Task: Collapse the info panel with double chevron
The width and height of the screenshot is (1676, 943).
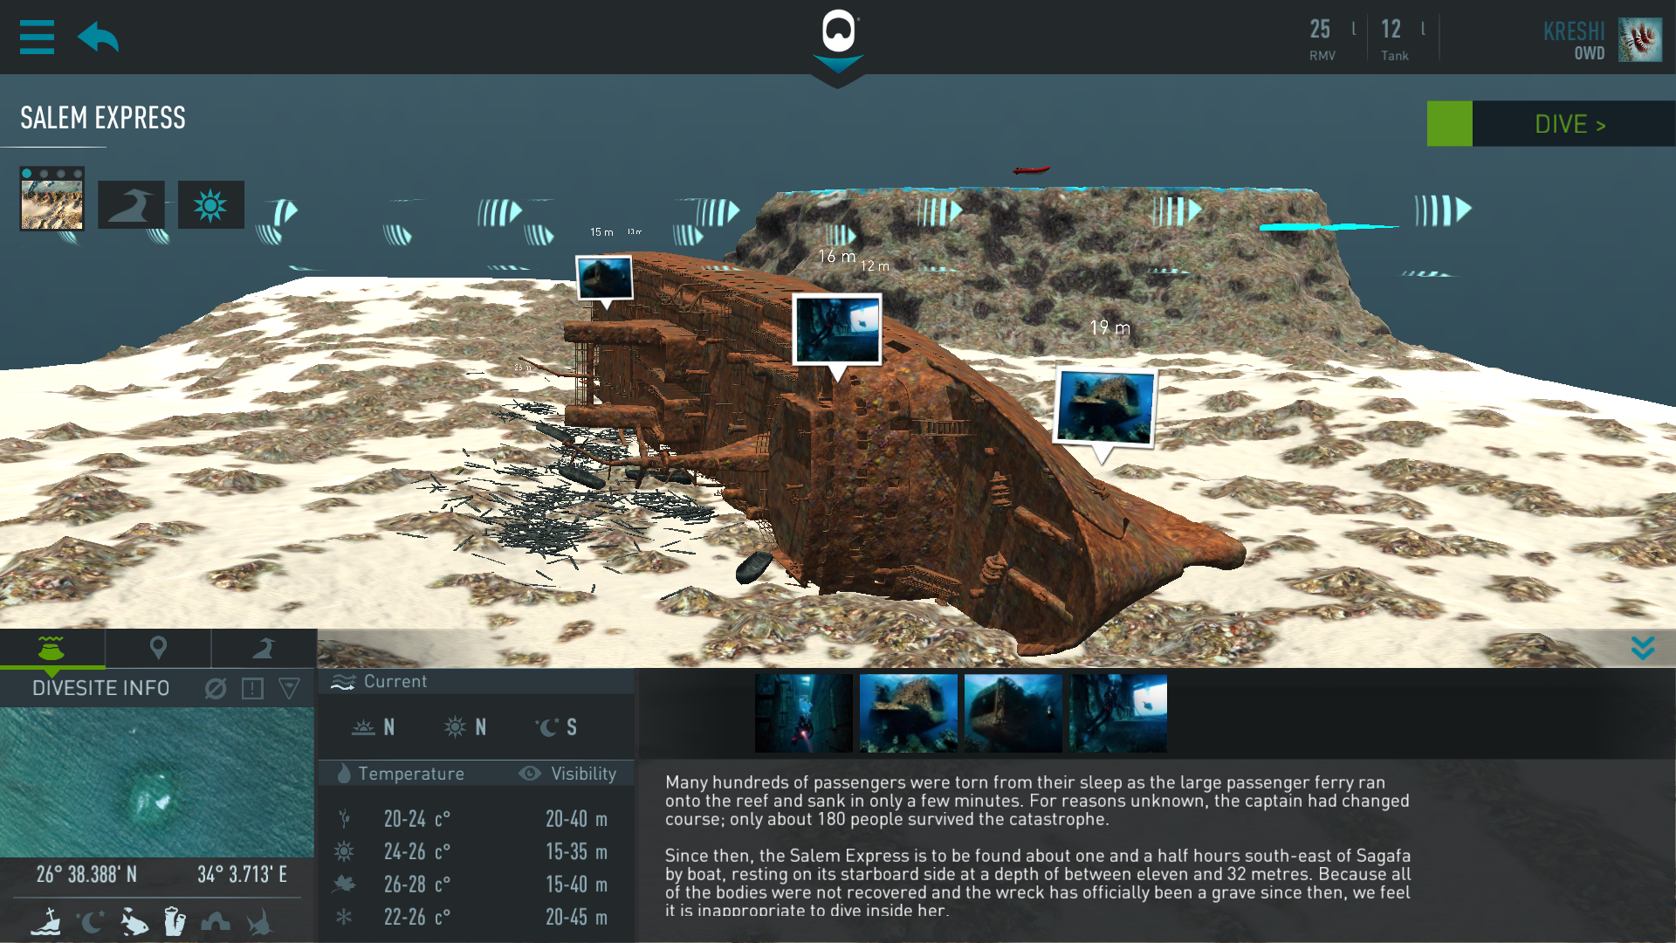Action: coord(1643,648)
